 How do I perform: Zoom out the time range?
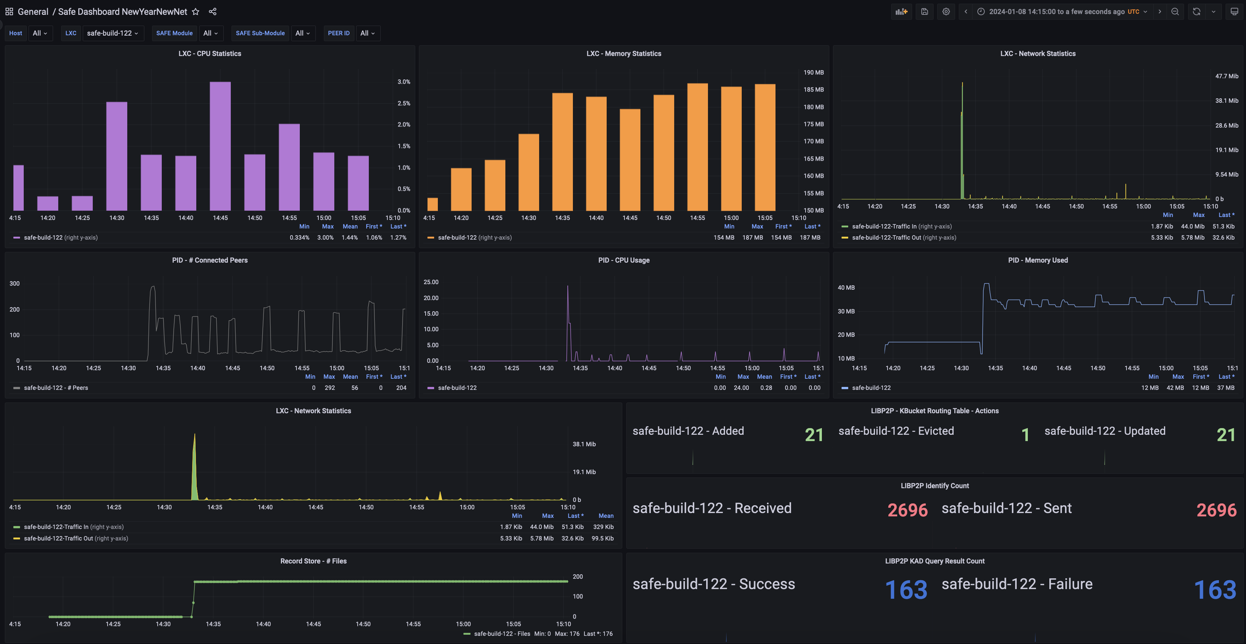click(x=1175, y=11)
